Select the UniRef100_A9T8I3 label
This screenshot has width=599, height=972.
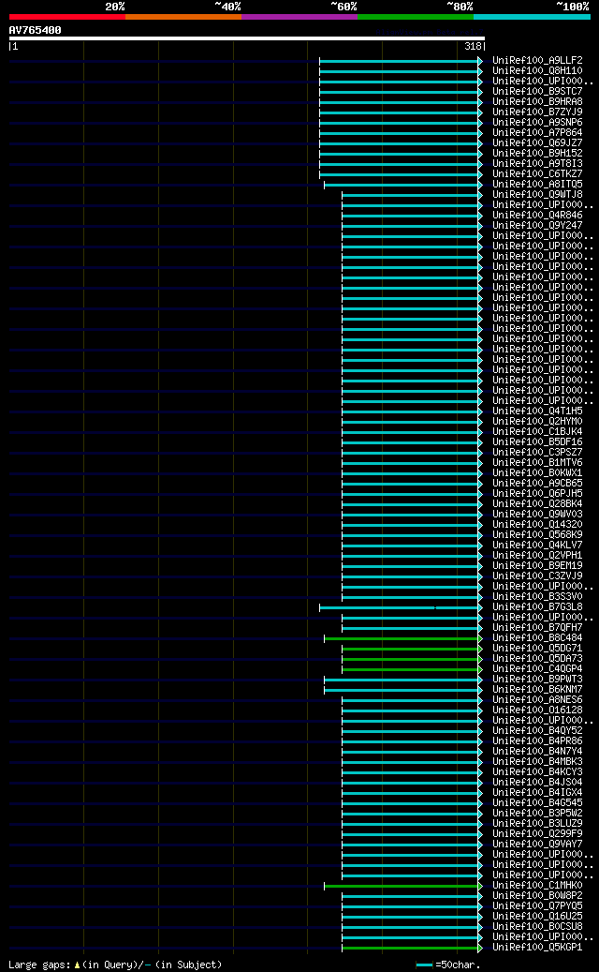[537, 164]
